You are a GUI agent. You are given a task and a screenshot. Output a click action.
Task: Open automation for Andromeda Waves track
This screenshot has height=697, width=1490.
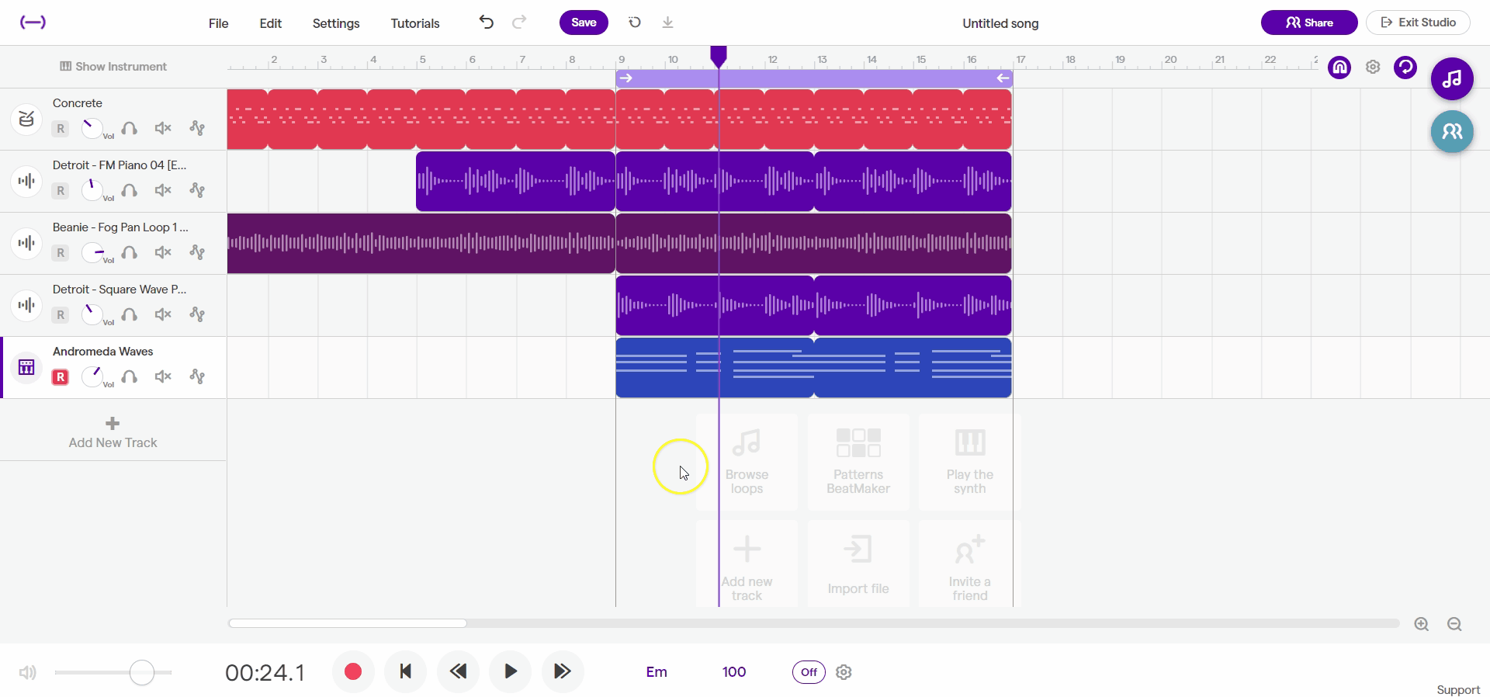coord(197,376)
